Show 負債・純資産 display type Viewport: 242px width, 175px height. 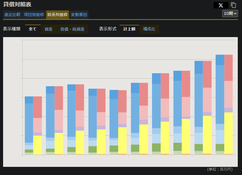coord(72,29)
